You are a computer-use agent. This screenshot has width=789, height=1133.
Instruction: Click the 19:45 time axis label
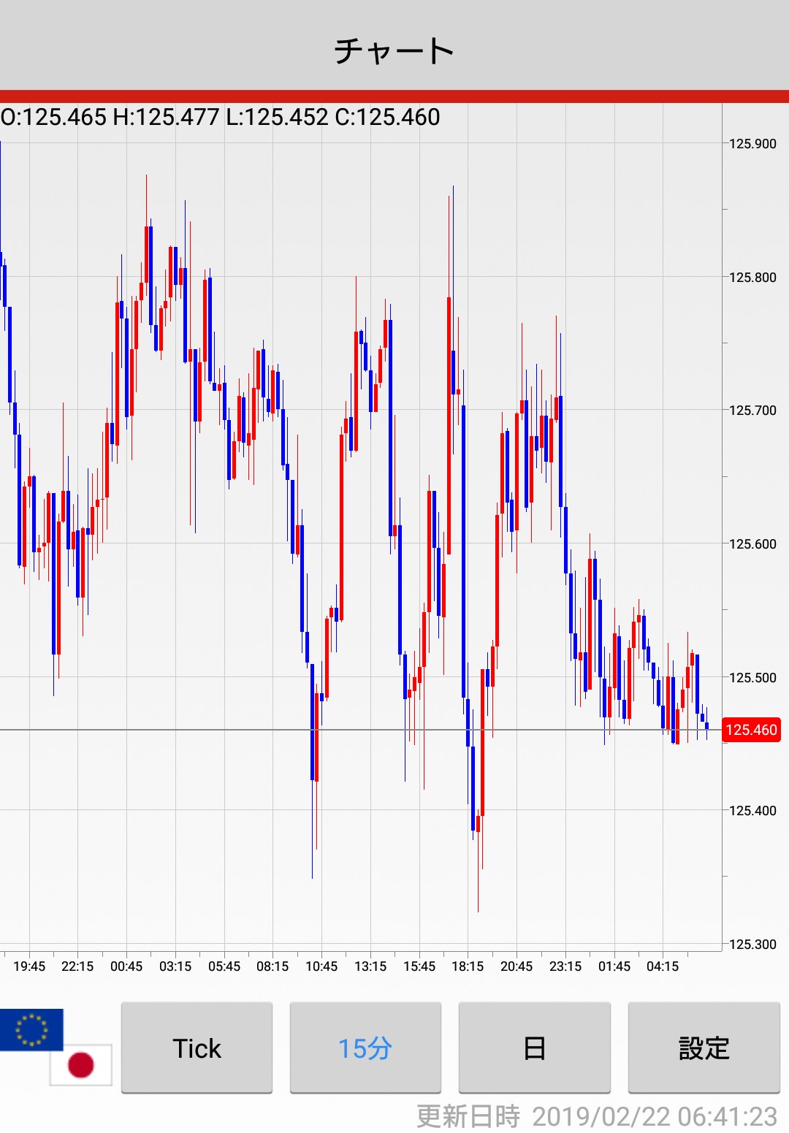tap(29, 966)
